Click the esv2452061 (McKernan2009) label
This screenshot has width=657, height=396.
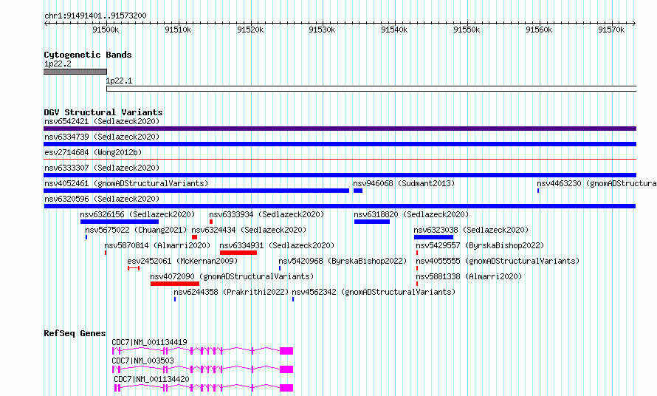(x=182, y=261)
